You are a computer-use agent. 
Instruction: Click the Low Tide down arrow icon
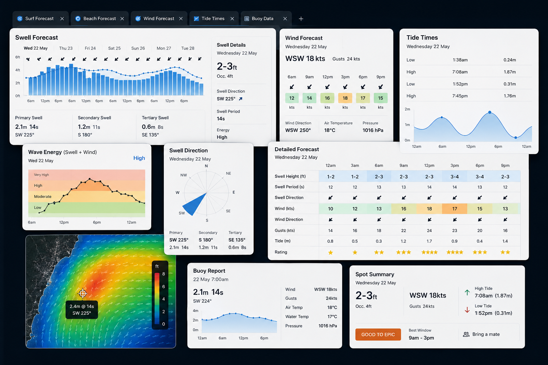[x=467, y=310]
